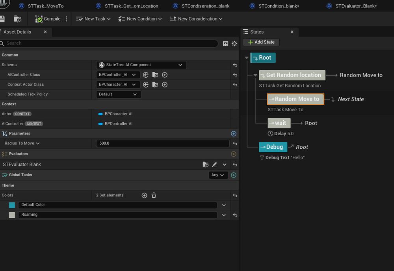Open Roaming element options chevron
394x271 pixels.
[224, 215]
